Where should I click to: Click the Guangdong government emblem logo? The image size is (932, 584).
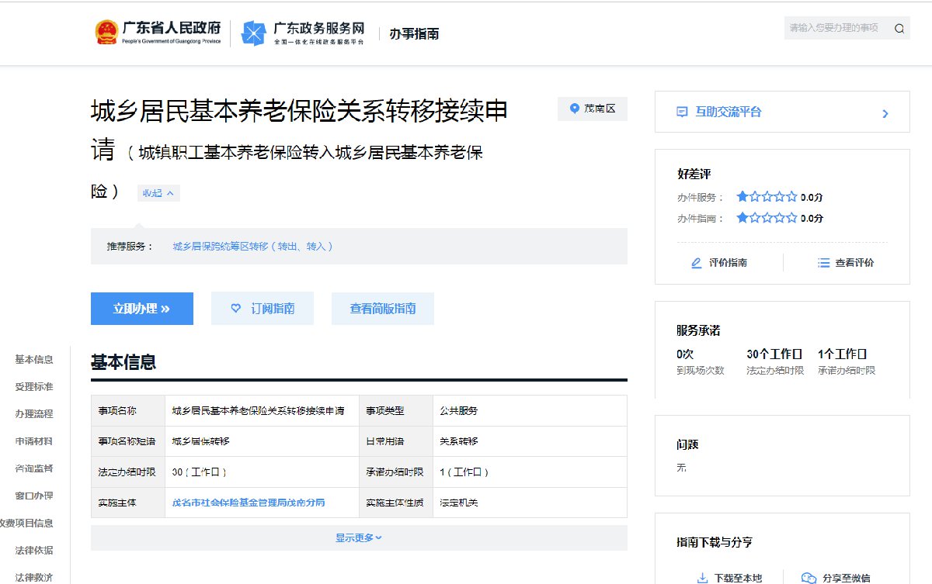click(x=106, y=33)
